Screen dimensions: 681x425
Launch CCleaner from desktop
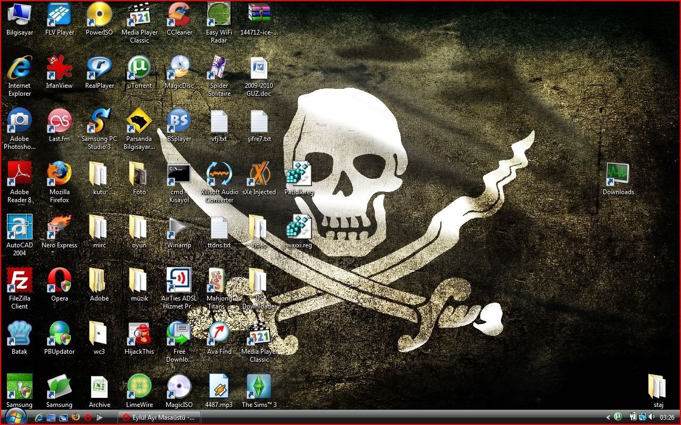pos(179,19)
